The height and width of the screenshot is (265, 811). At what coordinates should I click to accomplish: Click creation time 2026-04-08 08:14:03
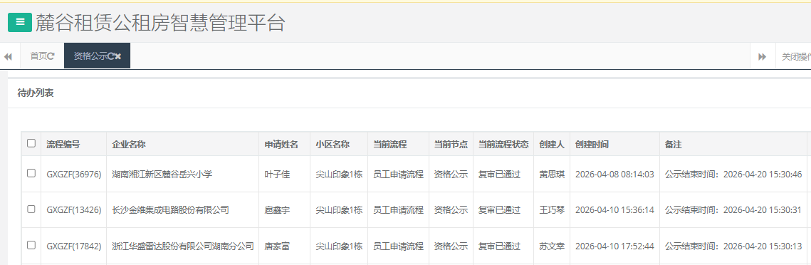615,175
